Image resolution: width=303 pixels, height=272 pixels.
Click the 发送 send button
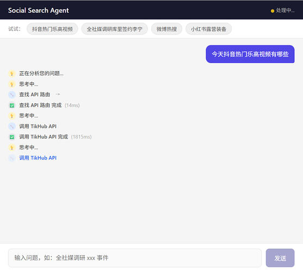280,258
